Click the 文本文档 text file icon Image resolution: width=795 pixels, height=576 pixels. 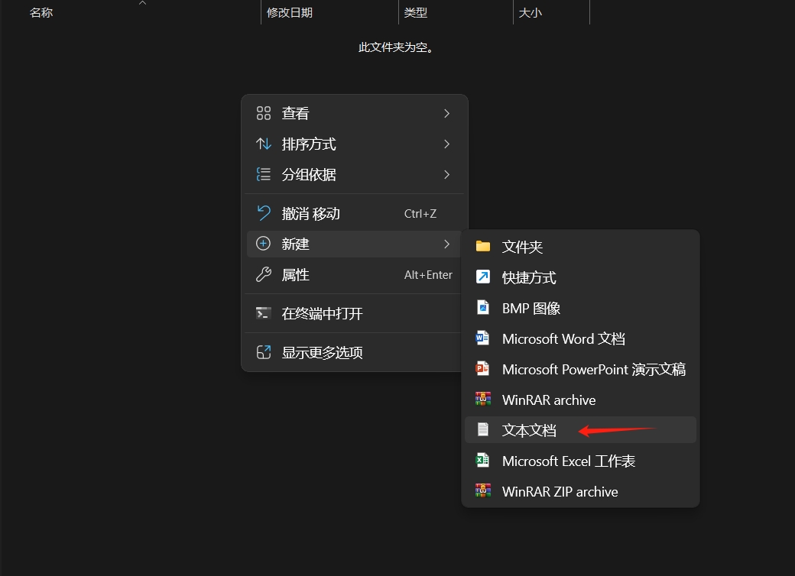(483, 429)
